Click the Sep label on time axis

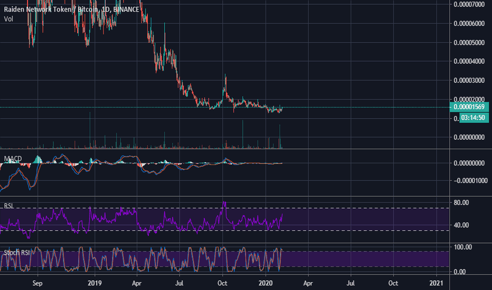[x=37, y=284]
